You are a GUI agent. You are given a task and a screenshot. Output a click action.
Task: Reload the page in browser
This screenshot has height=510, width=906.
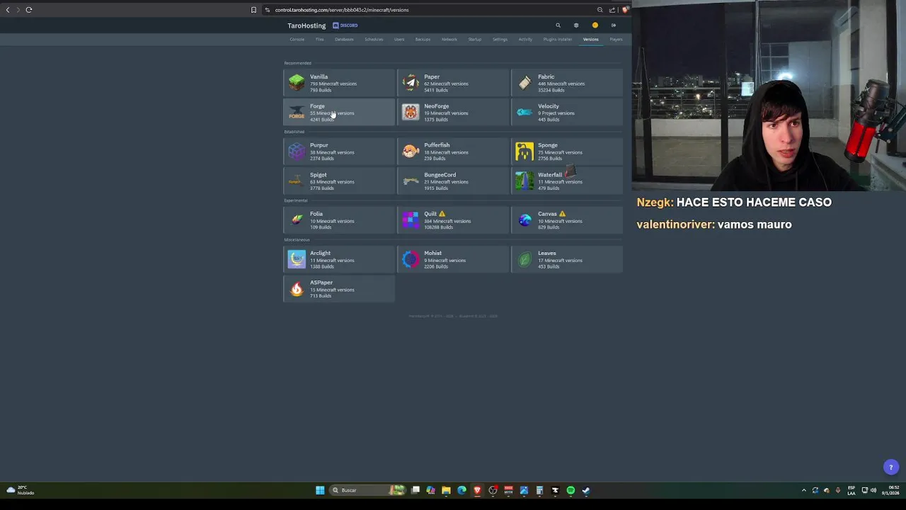(x=29, y=10)
